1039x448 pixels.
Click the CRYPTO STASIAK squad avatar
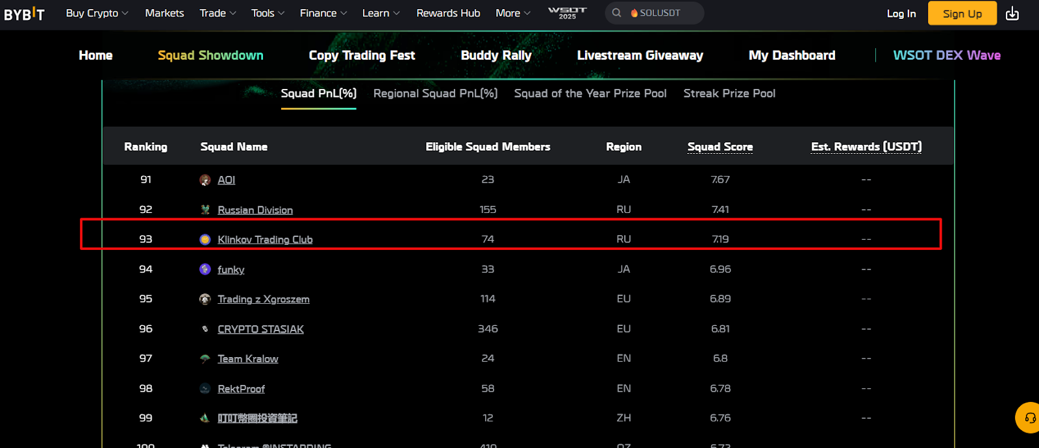pos(205,329)
